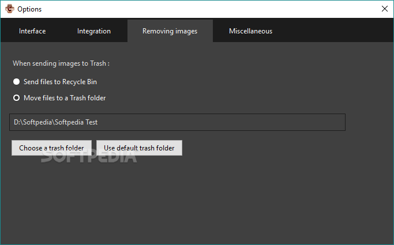Go to the Miscellaneous tab
The image size is (394, 245).
(250, 31)
